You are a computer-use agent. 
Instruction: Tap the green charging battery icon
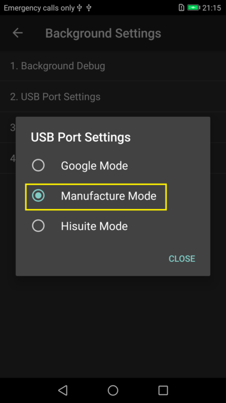(x=193, y=8)
